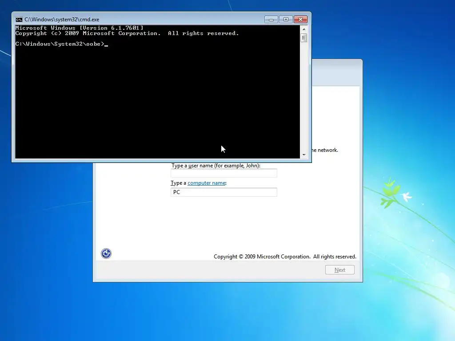
Task: Click the cmd scrollbar up arrow
Action: pos(304,29)
